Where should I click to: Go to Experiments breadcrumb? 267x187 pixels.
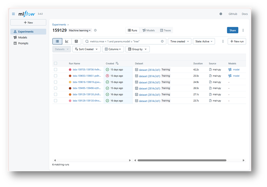point(59,25)
